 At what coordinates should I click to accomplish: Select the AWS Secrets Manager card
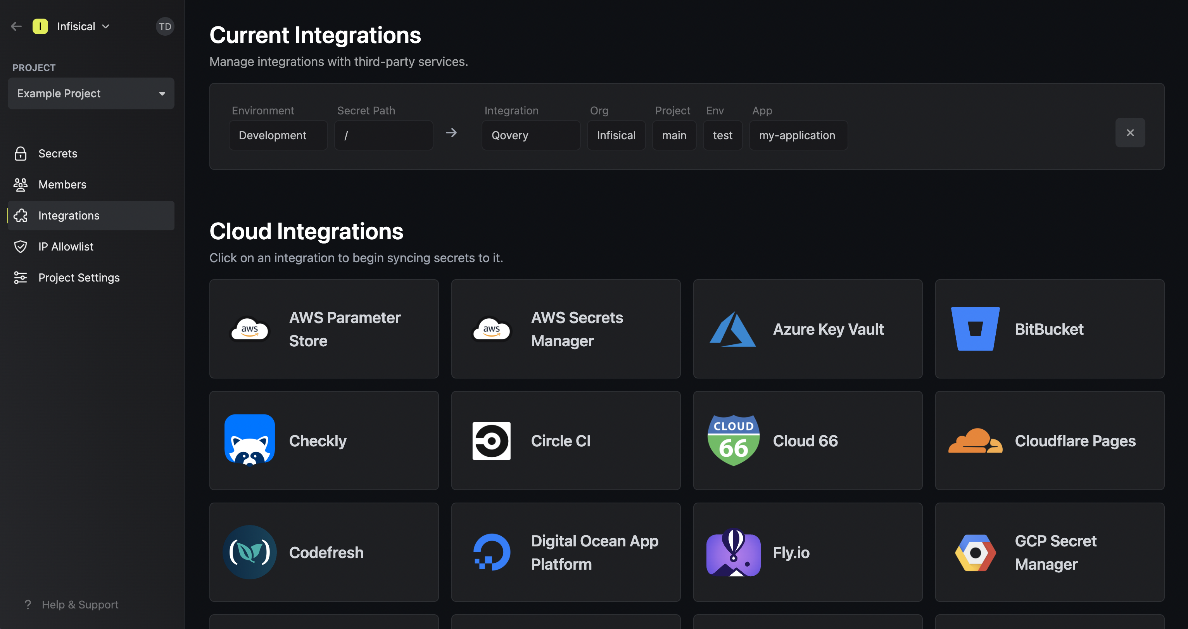[x=565, y=329]
